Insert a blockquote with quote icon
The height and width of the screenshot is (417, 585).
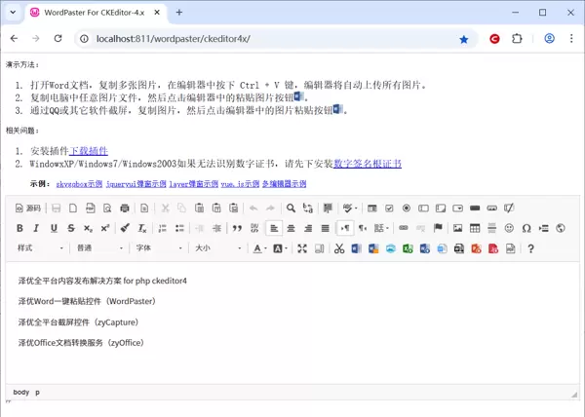click(x=237, y=228)
